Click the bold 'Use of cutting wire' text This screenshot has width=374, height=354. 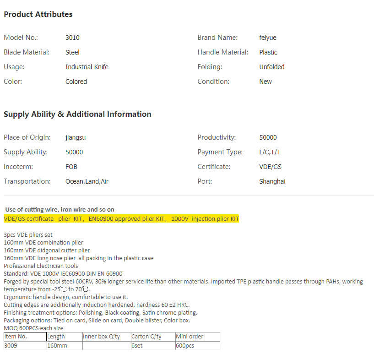point(60,209)
